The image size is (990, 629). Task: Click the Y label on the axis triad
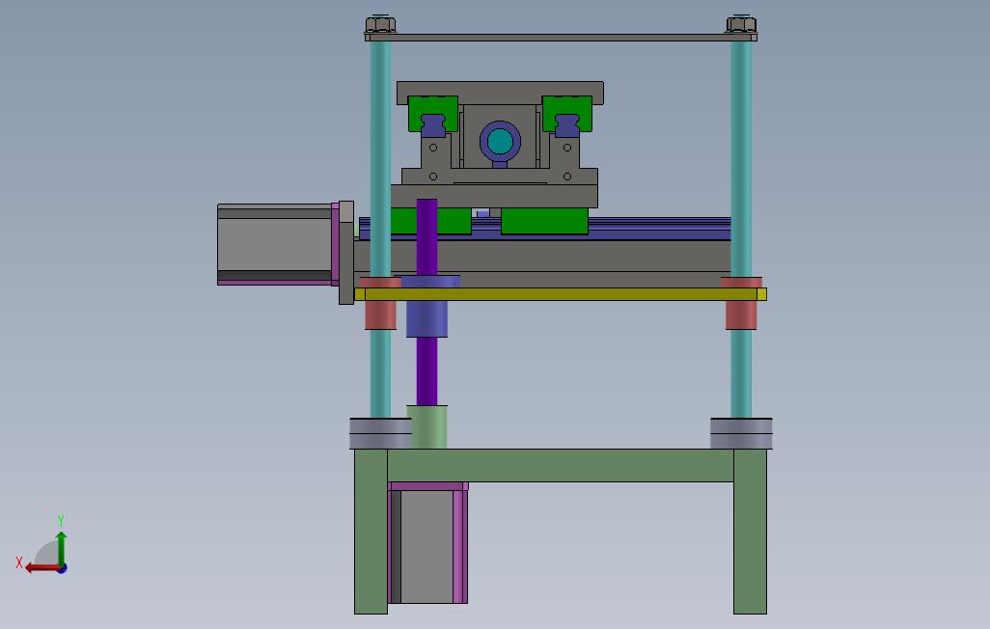click(61, 520)
